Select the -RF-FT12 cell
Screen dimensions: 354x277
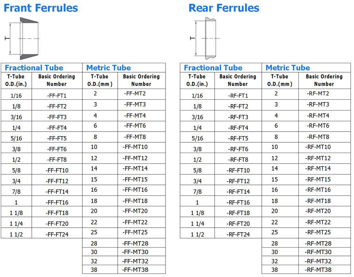coord(238,181)
